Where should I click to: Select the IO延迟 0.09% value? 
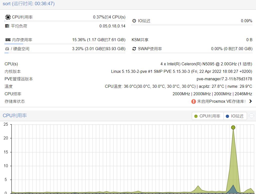tap(247, 21)
